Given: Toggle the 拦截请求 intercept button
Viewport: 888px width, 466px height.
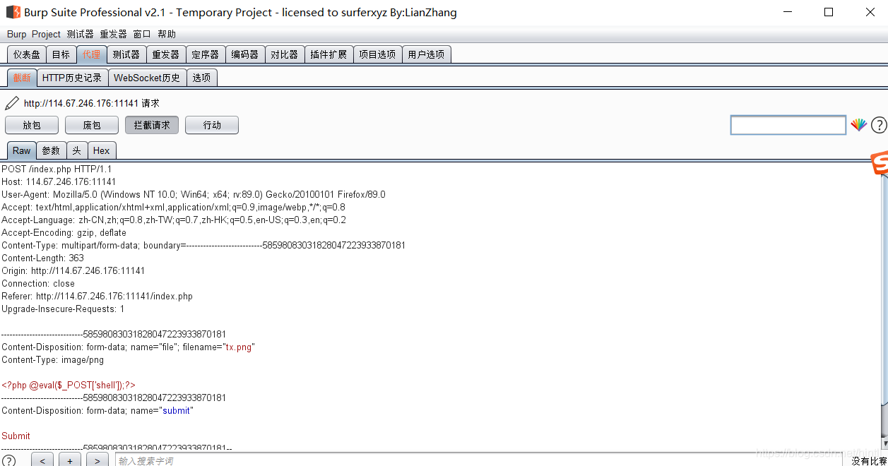Looking at the screenshot, I should pyautogui.click(x=152, y=125).
